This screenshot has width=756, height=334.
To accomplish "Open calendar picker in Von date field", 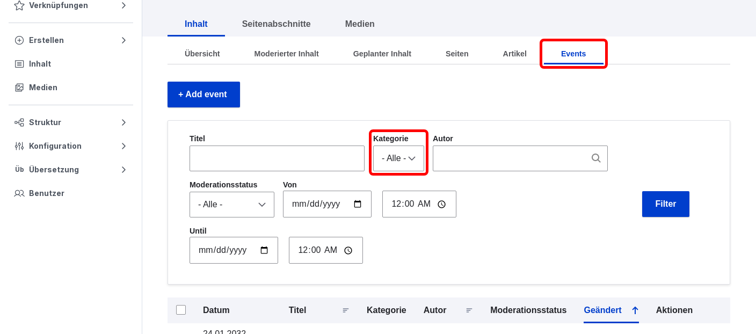I will pos(358,204).
